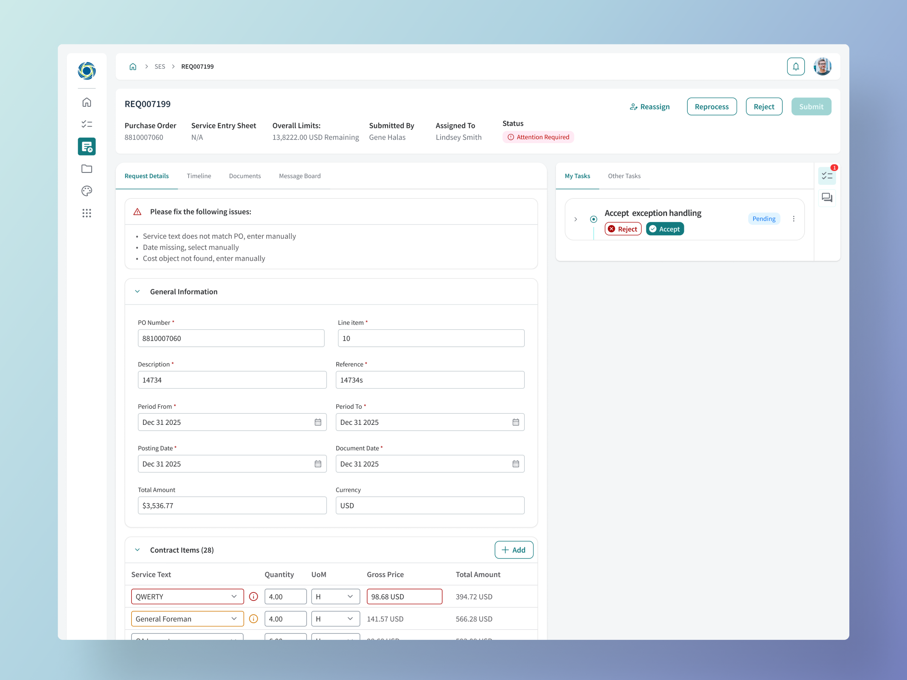Click the app logo in the sidebar
The height and width of the screenshot is (680, 907).
click(86, 71)
